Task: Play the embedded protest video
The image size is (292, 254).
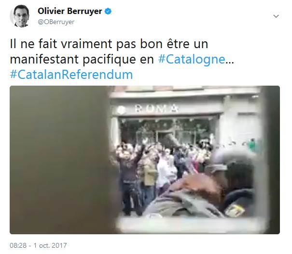Action: [x=145, y=160]
